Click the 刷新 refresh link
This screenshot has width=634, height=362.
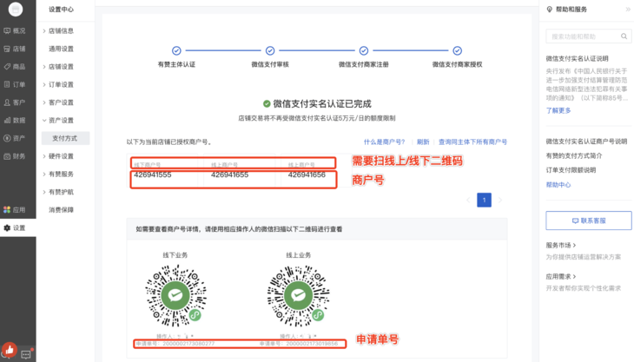(x=423, y=142)
